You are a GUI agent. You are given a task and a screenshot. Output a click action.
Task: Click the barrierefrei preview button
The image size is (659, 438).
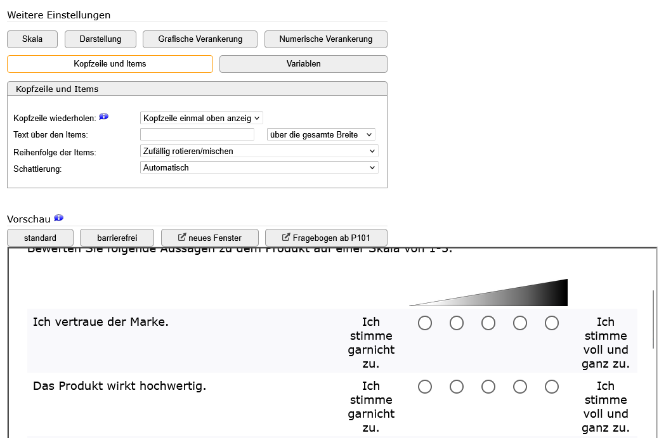pyautogui.click(x=117, y=238)
